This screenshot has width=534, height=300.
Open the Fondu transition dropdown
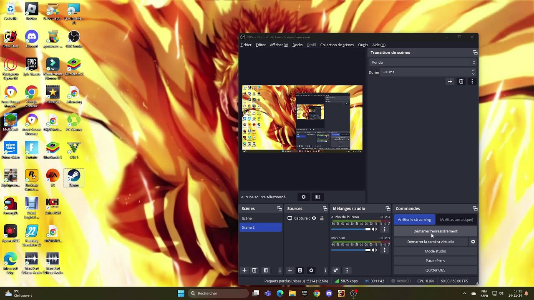(423, 62)
